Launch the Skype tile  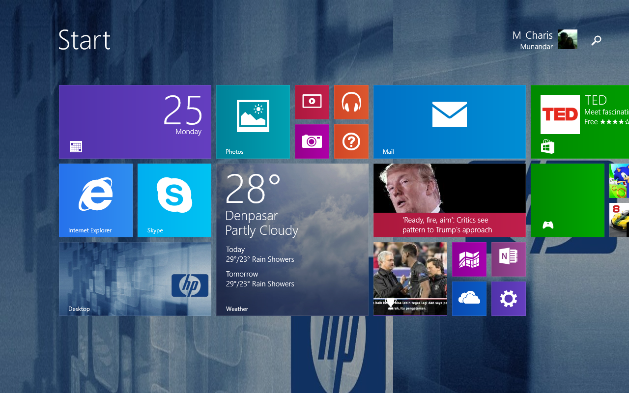click(174, 200)
